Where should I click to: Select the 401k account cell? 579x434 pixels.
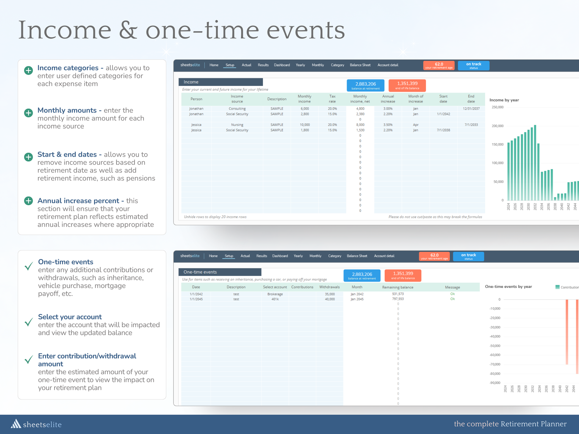pos(275,299)
